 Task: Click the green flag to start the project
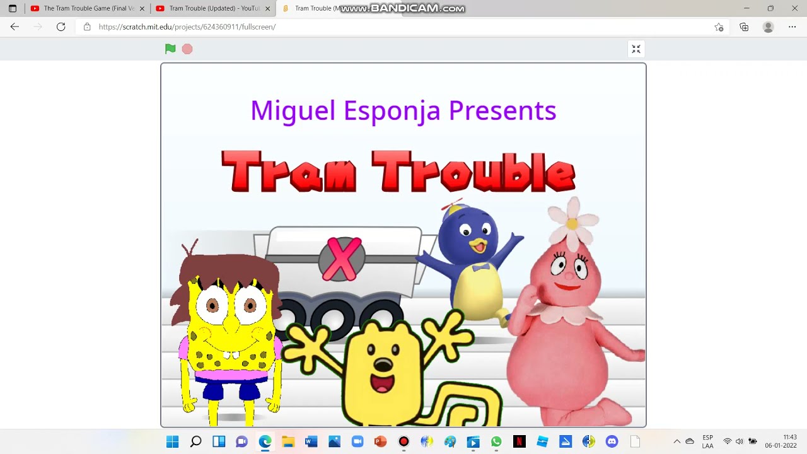pos(170,49)
